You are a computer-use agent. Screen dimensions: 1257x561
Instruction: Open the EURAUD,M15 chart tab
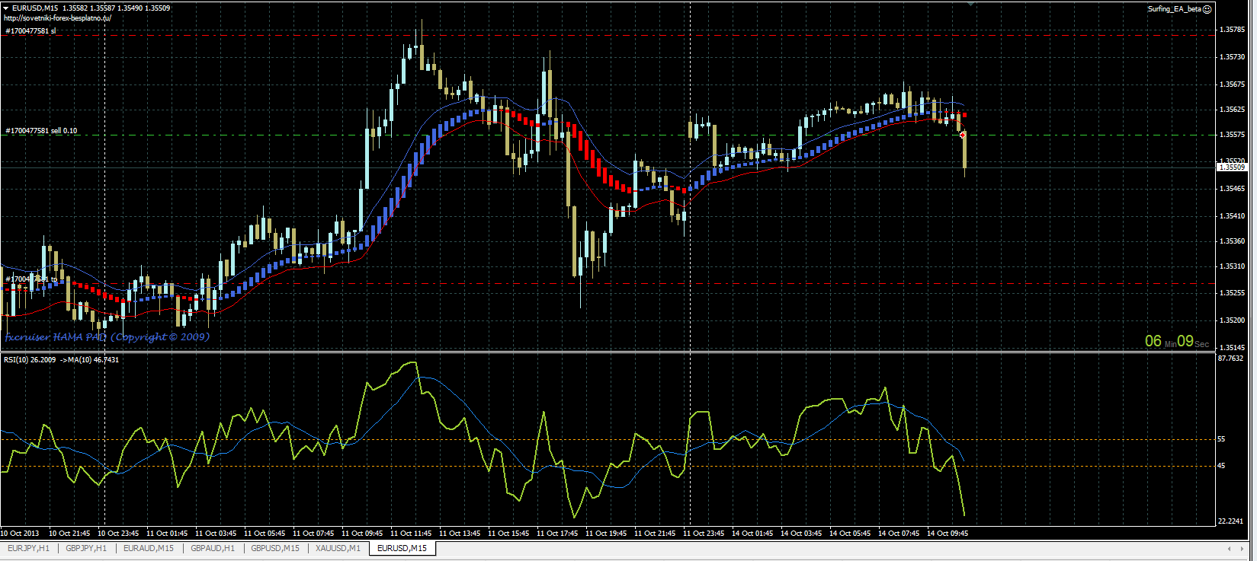[149, 548]
